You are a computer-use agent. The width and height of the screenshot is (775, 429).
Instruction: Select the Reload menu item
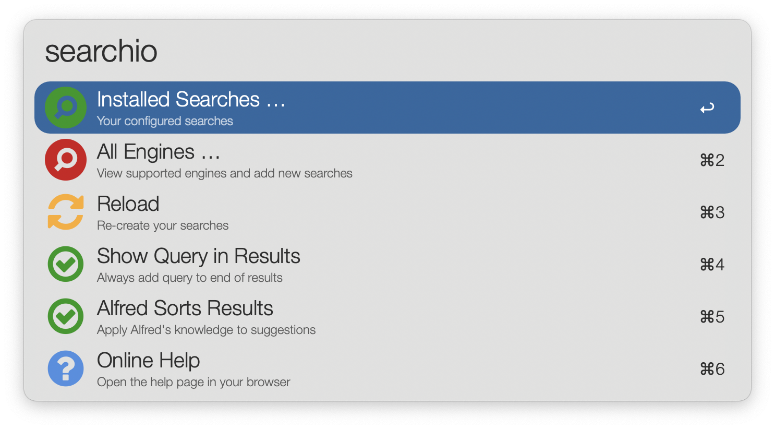click(x=128, y=204)
